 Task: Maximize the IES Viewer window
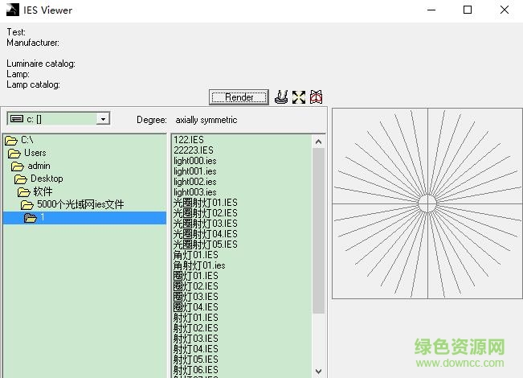(468, 10)
